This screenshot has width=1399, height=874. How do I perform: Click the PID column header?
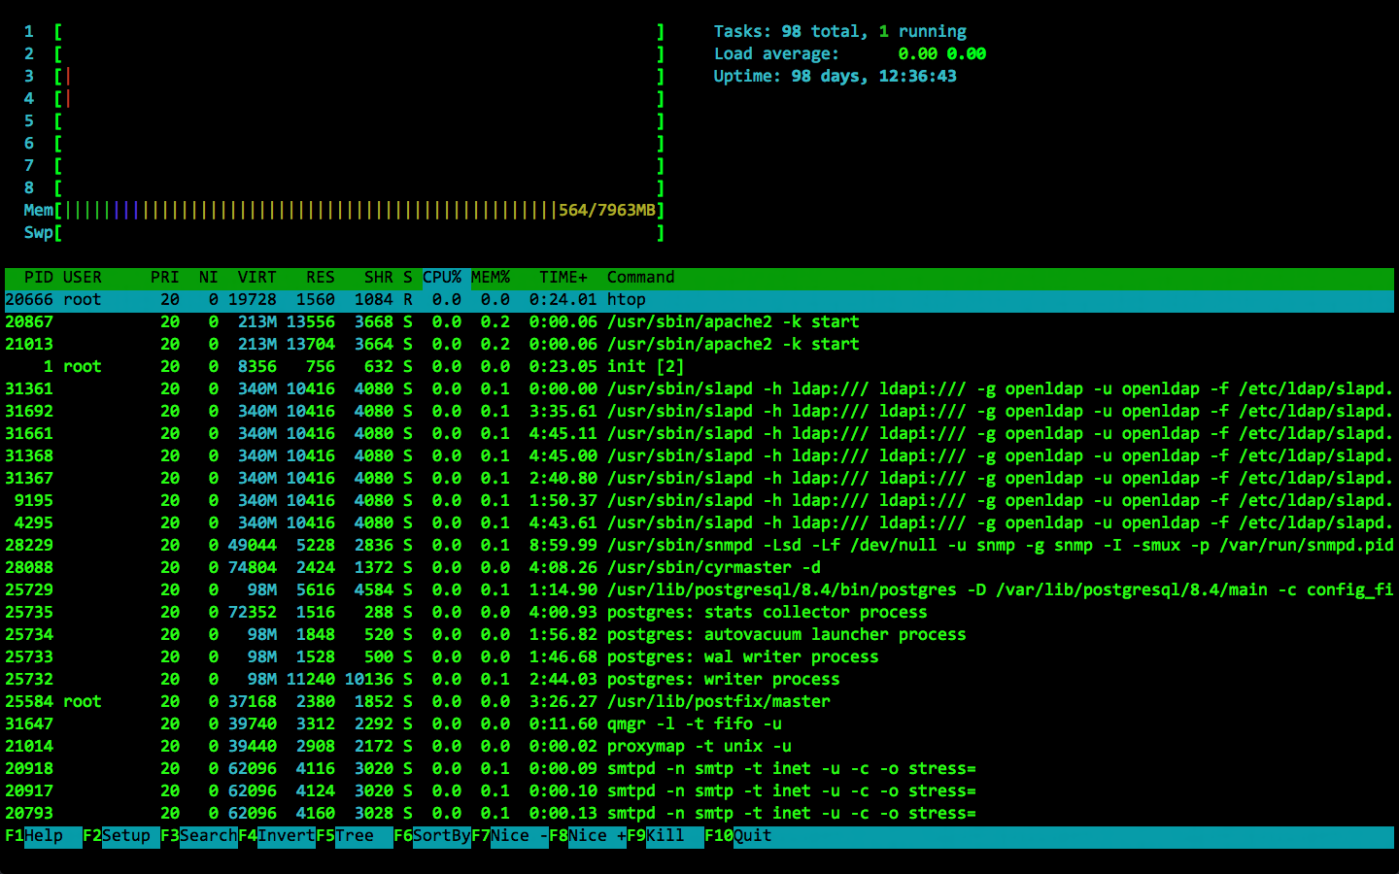39,277
